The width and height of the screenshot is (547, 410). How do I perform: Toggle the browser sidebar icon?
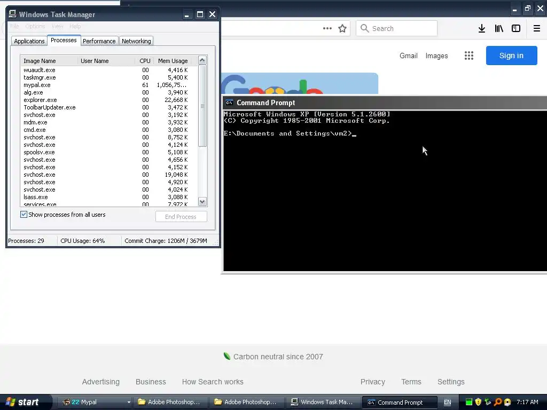point(515,28)
